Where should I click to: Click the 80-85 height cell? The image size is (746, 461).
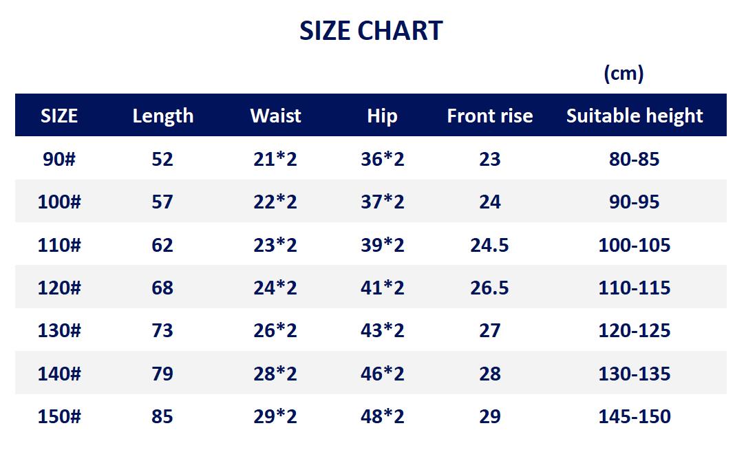pyautogui.click(x=635, y=159)
